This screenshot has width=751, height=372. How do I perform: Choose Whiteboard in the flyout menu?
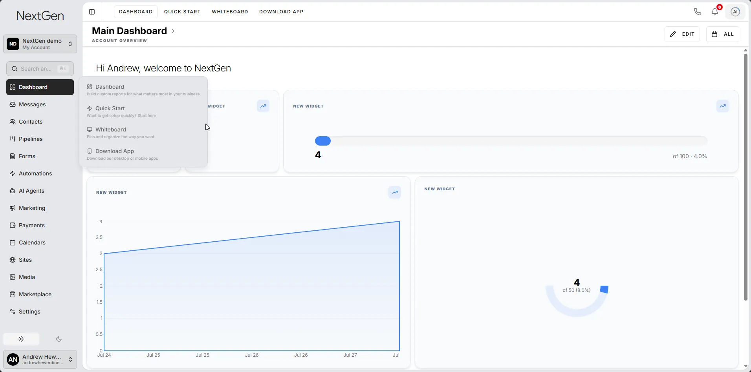pyautogui.click(x=143, y=133)
